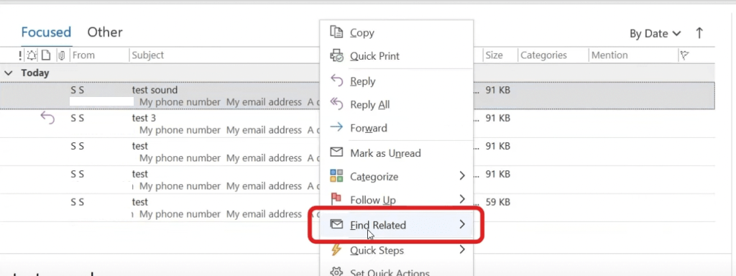Click the Reply arrow icon in menu

pyautogui.click(x=336, y=80)
